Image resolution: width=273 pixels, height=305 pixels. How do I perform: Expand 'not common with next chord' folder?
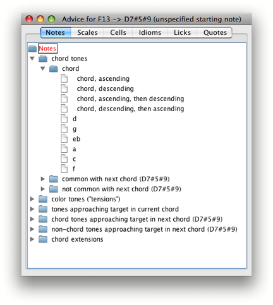click(43, 189)
